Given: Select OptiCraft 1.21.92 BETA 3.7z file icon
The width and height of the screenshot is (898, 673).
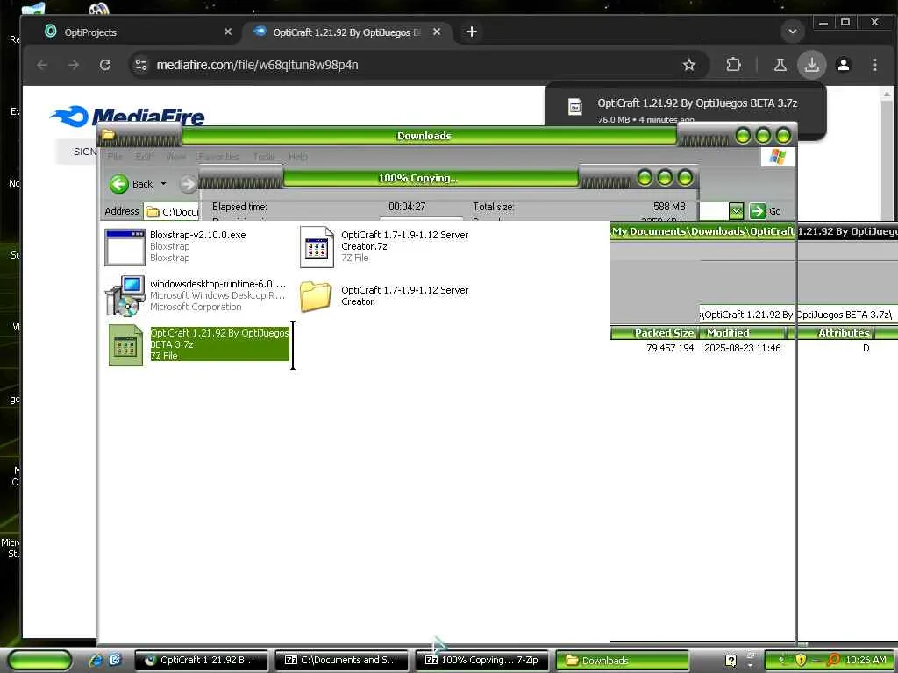Looking at the screenshot, I should pyautogui.click(x=125, y=344).
